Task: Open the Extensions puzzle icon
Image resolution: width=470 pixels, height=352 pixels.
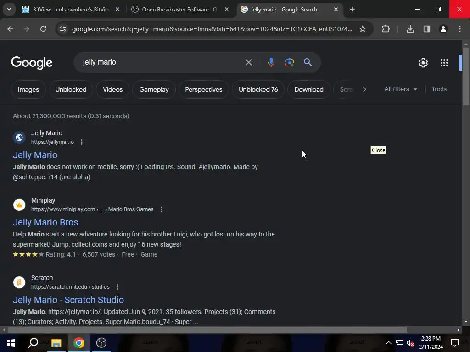Action: pos(386,29)
